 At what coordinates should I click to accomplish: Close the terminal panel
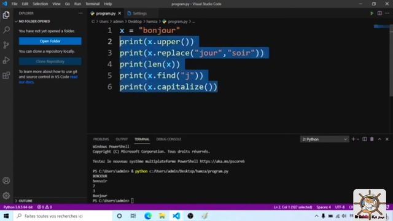387,139
